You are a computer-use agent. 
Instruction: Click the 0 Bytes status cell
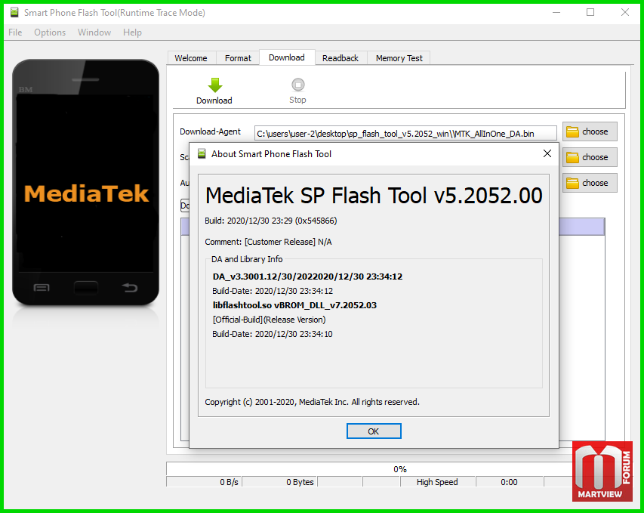coord(279,482)
